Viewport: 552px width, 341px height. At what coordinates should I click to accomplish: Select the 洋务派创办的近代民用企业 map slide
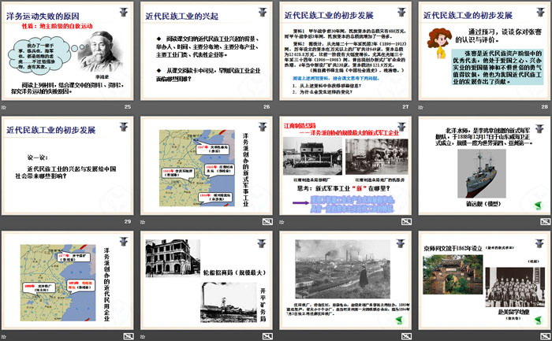pyautogui.click(x=68, y=280)
